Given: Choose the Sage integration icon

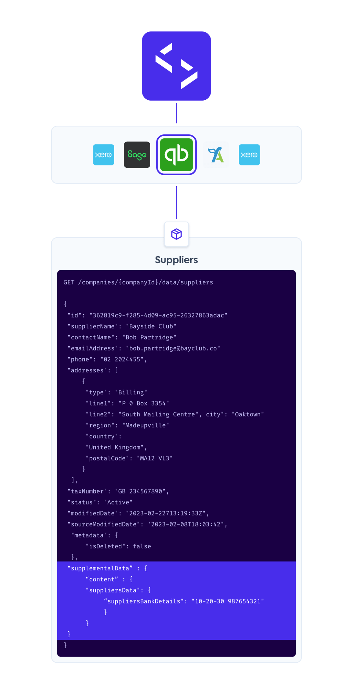Looking at the screenshot, I should 137,155.
